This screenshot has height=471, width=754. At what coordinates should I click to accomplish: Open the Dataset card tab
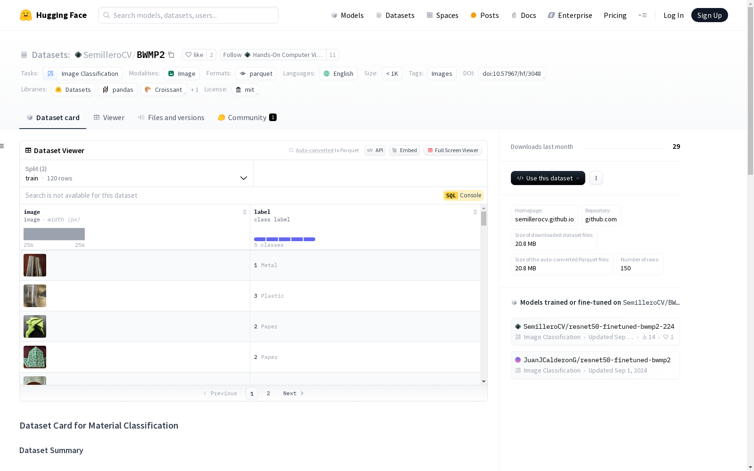click(53, 118)
